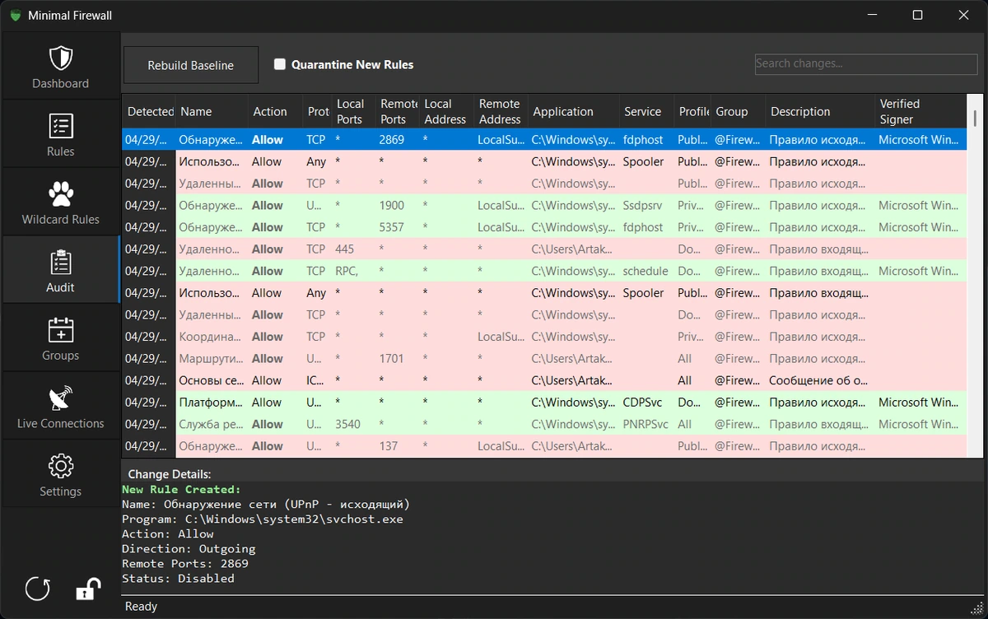988x619 pixels.
Task: Sort by the Description column header
Action: (820, 111)
